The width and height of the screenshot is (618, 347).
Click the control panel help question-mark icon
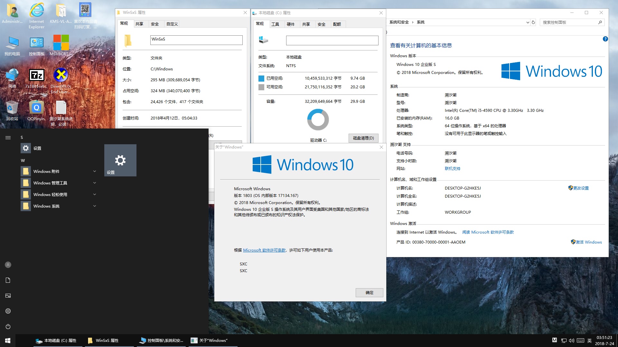[605, 39]
